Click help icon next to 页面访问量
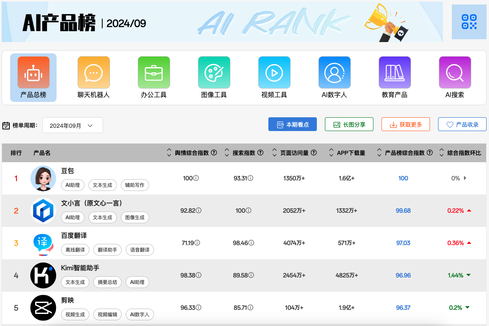489x326 pixels. (314, 153)
